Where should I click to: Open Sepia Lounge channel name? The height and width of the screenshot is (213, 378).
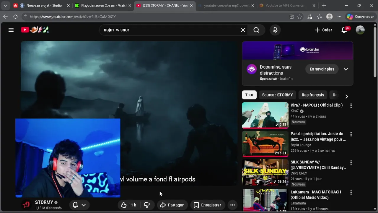pyautogui.click(x=301, y=145)
